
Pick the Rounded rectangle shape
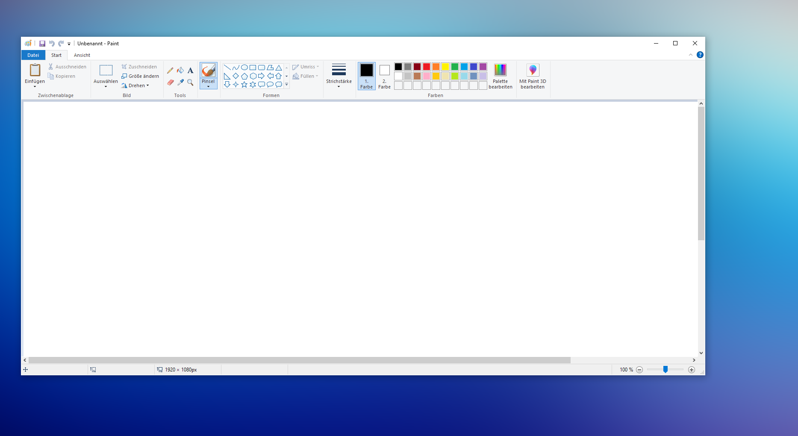point(261,68)
